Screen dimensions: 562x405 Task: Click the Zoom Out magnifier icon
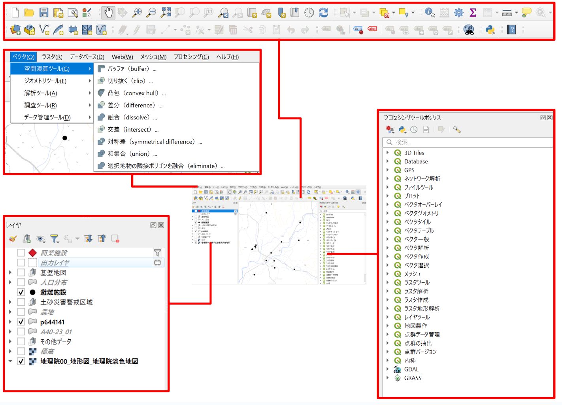pos(151,13)
